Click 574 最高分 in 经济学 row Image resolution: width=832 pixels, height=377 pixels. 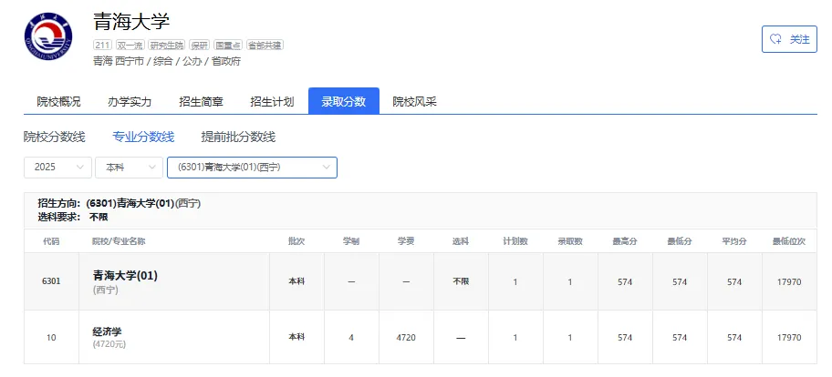(625, 337)
